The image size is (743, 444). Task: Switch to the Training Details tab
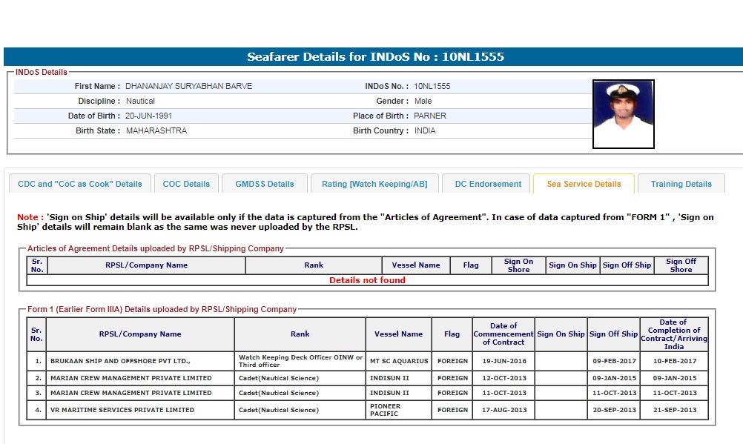coord(681,184)
